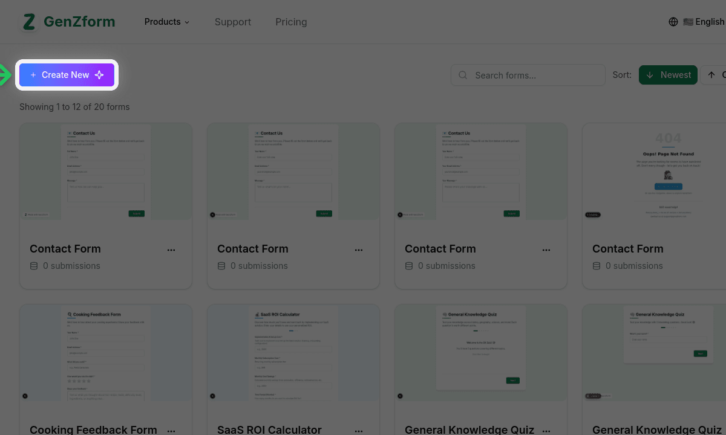
Task: Switch sorting to Newest
Action: [x=668, y=75]
